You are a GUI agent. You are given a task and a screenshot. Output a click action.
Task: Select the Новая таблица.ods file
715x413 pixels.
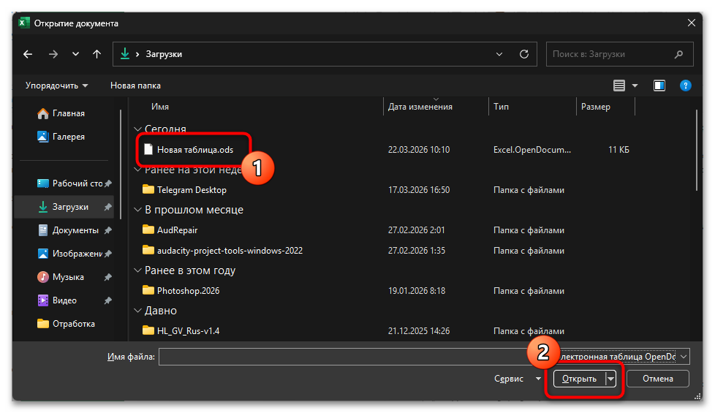tap(194, 150)
